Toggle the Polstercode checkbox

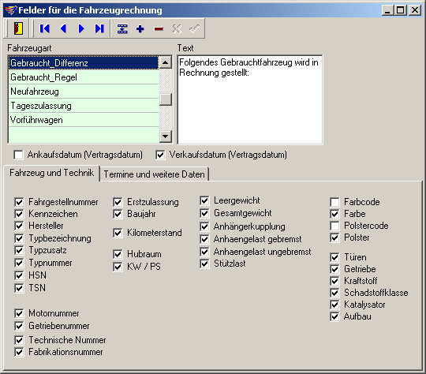(x=334, y=226)
